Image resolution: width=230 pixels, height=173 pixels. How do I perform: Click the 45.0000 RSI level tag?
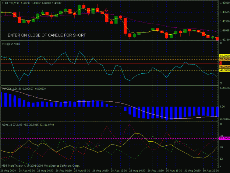(x=224, y=67)
